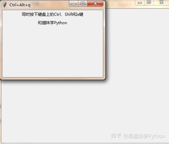
Task: Minimize the background window behind the dialog
Action: click(140, 2)
